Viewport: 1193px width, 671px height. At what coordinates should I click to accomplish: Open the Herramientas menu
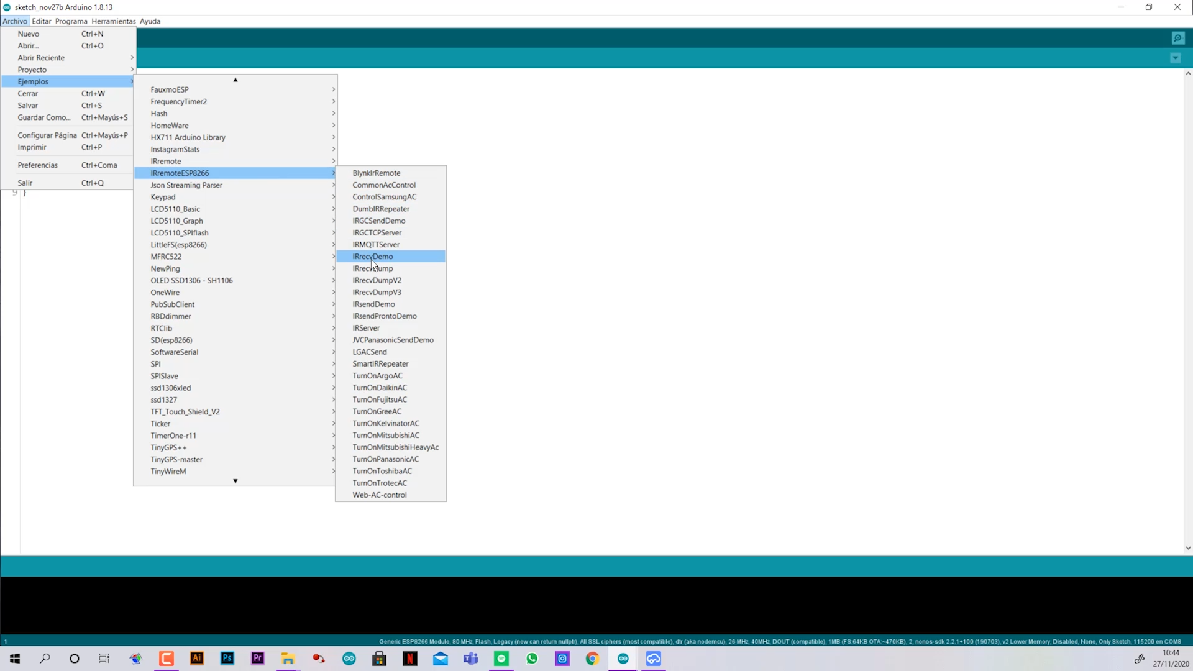point(113,21)
